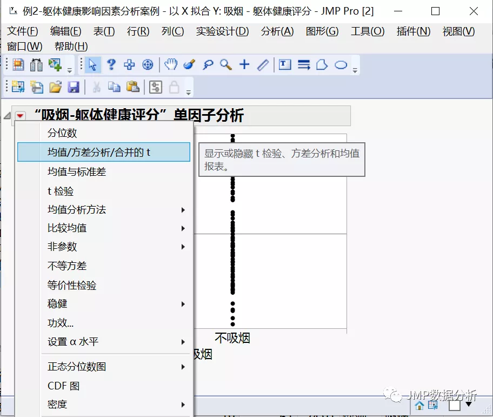This screenshot has height=417, width=493.
Task: Open the 编辑(E) menu
Action: tap(66, 31)
